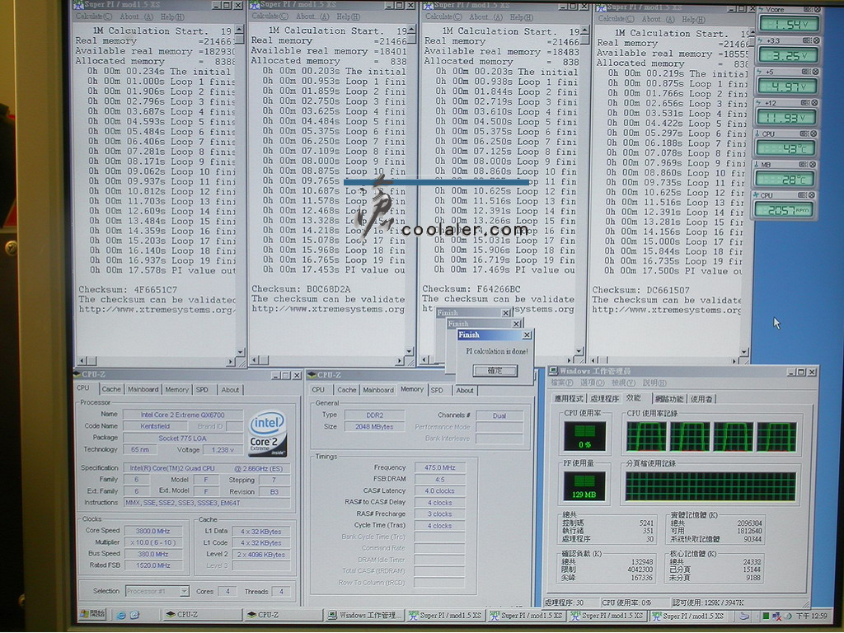The height and width of the screenshot is (633, 844).
Task: Open the SPD tab in left CPU-Z window
Action: 203,389
